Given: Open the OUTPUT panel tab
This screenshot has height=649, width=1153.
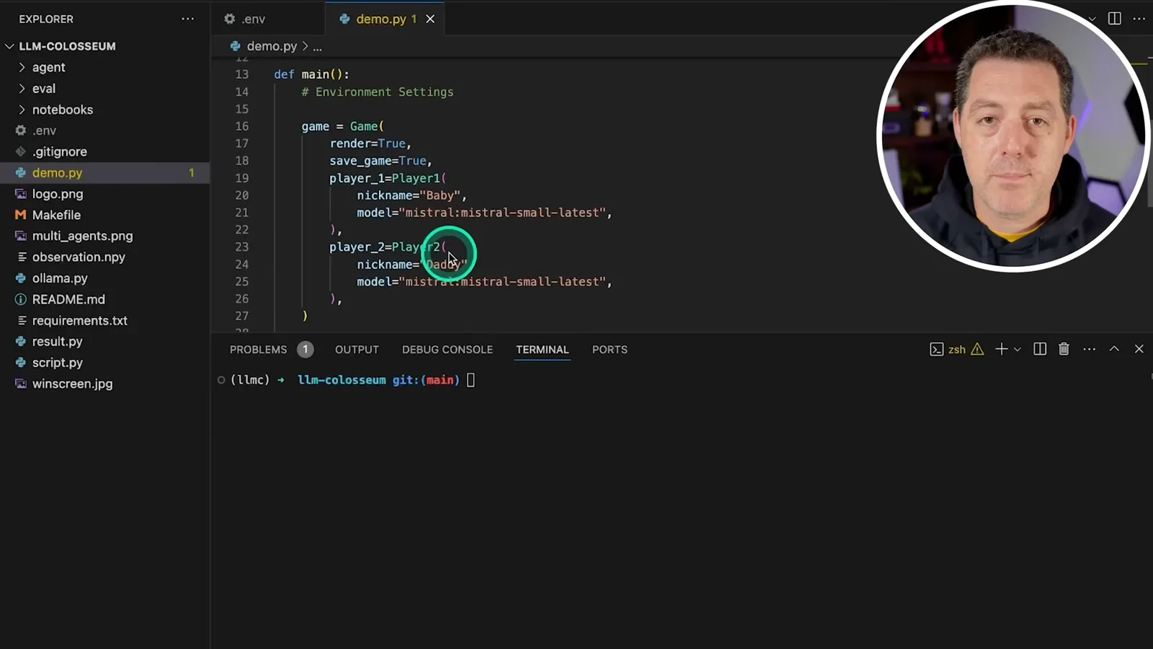Looking at the screenshot, I should click(357, 350).
